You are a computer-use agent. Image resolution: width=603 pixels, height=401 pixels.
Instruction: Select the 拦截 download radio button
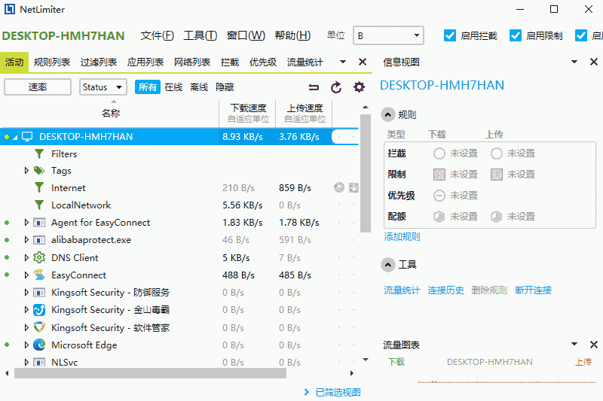[x=439, y=153]
